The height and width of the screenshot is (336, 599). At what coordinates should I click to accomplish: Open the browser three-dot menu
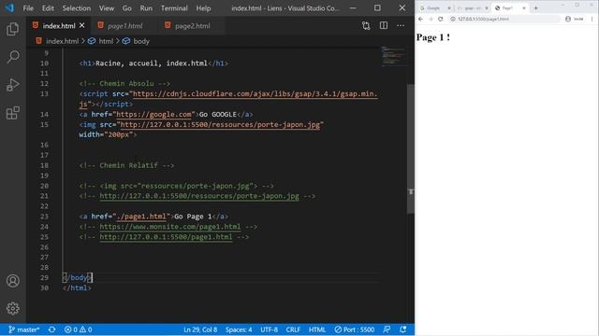point(592,19)
